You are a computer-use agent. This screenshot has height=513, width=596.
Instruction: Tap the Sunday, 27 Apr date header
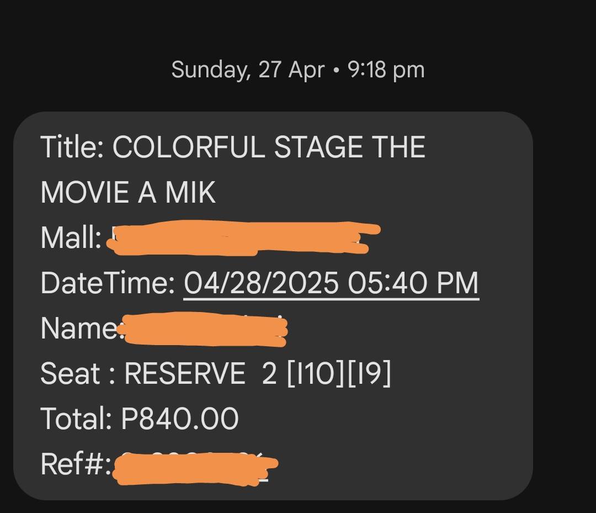pos(248,70)
